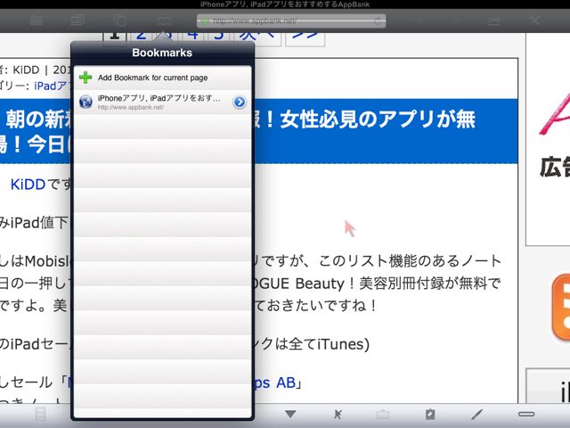
Task: Go to pagination page 5
Action: tap(219, 37)
